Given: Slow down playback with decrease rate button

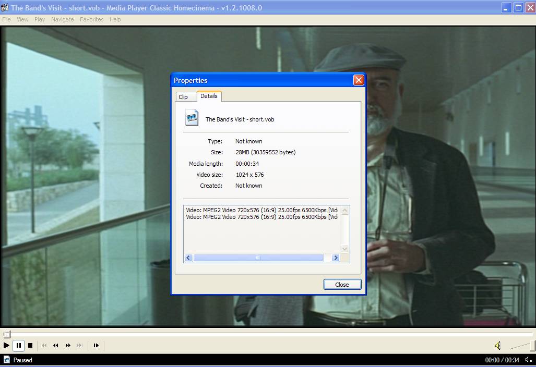Looking at the screenshot, I should click(56, 346).
